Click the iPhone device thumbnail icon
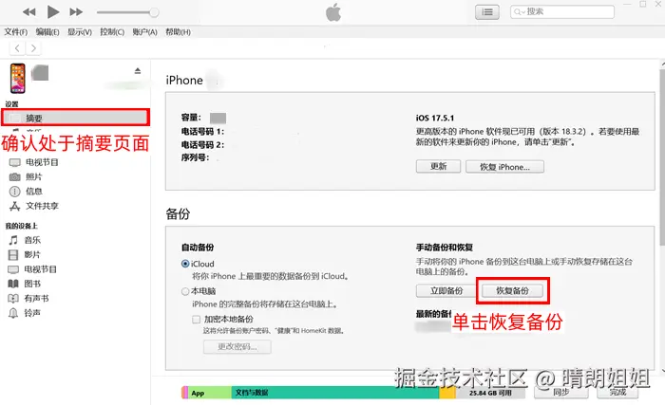The width and height of the screenshot is (665, 405). click(x=18, y=79)
